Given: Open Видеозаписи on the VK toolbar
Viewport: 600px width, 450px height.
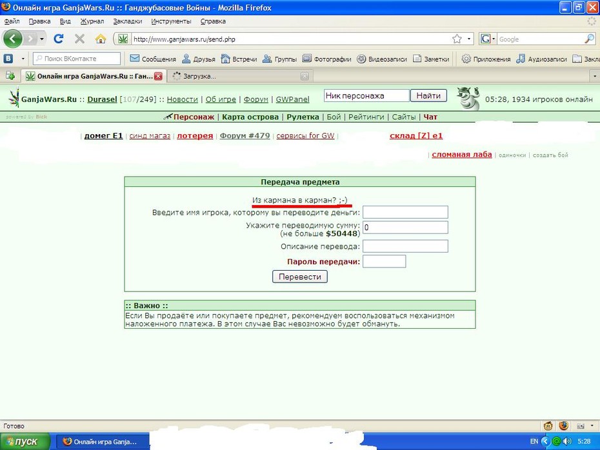Looking at the screenshot, I should pos(382,59).
